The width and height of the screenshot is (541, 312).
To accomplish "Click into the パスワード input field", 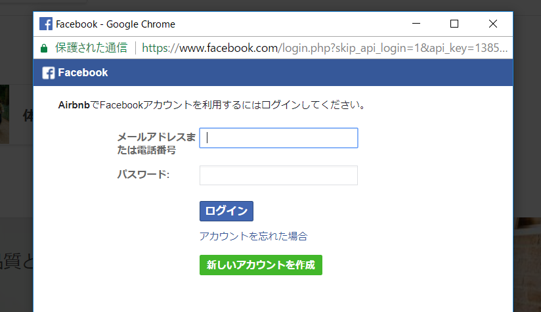I will click(x=278, y=175).
